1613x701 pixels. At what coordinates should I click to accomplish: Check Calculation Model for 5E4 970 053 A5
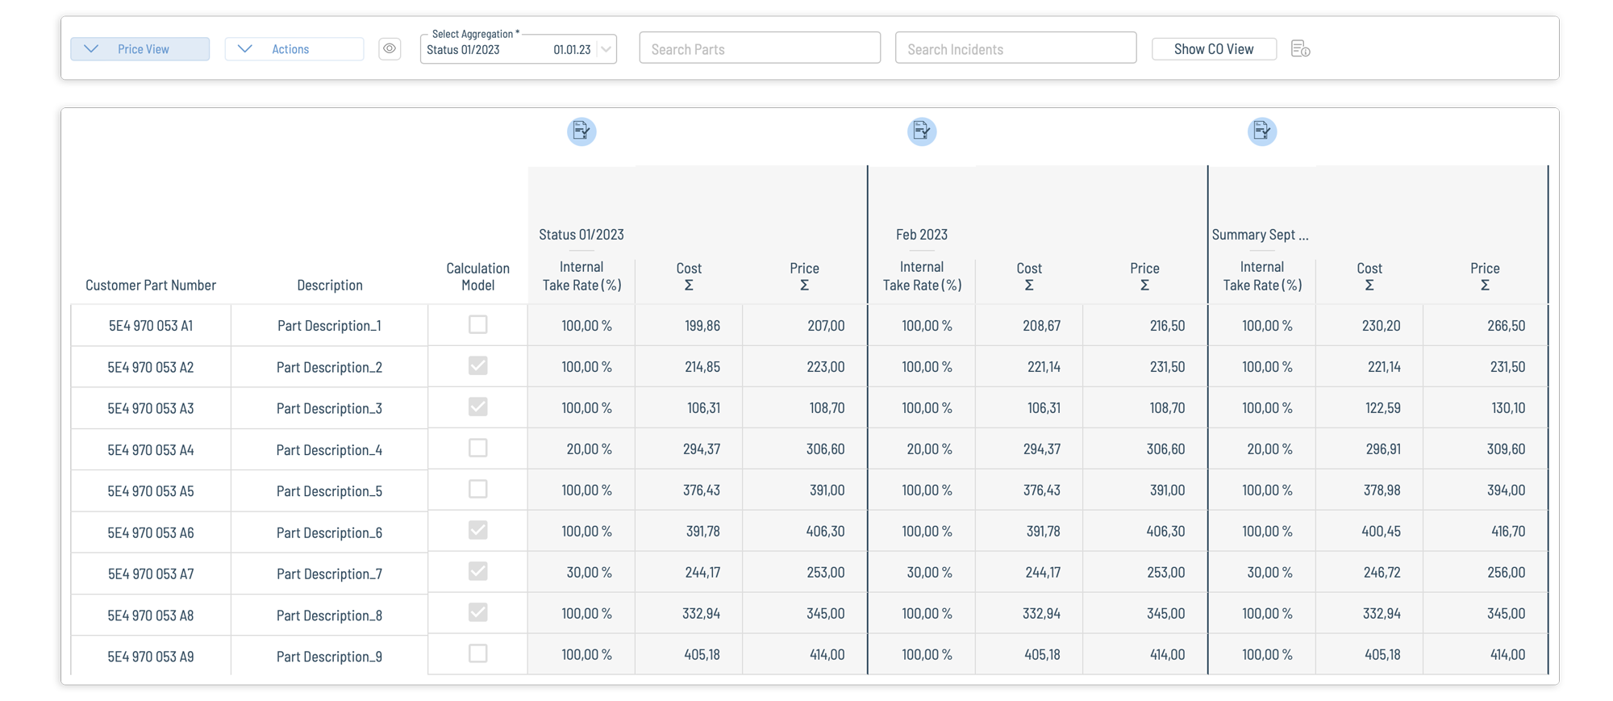pyautogui.click(x=478, y=489)
